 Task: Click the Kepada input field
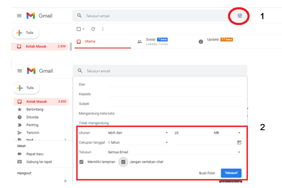tap(174, 94)
